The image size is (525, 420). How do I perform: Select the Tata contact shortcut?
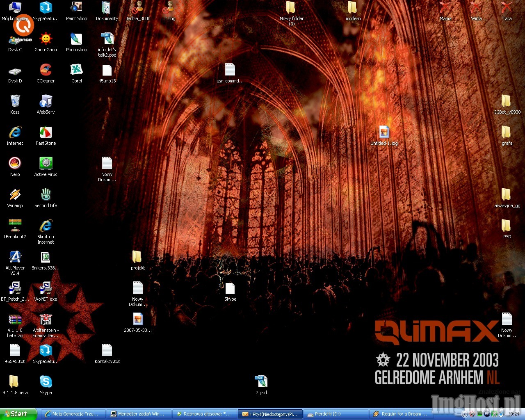[507, 11]
